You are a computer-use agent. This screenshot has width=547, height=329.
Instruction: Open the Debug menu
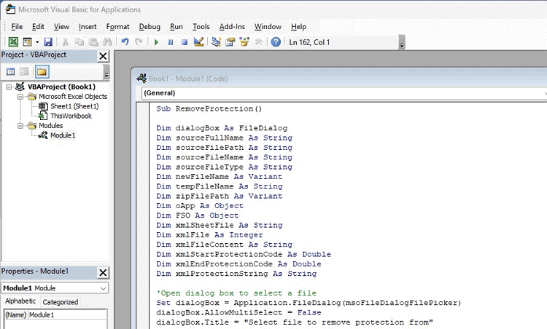pos(150,27)
